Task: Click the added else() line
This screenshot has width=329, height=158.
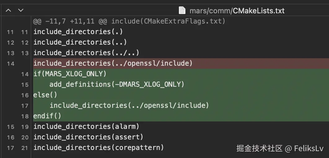Action: [x=45, y=95]
